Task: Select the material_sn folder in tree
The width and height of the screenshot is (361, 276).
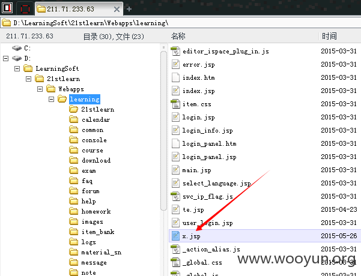Action: pos(102,253)
